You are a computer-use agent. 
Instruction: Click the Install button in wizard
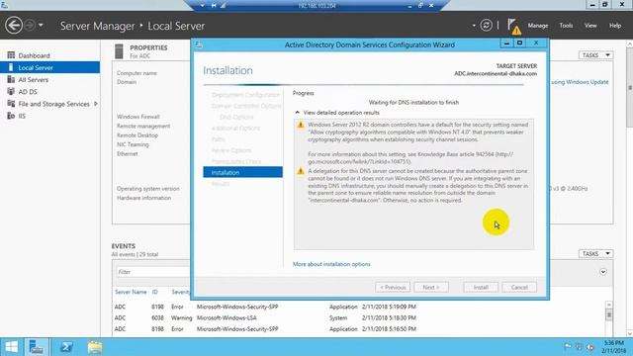(x=481, y=287)
